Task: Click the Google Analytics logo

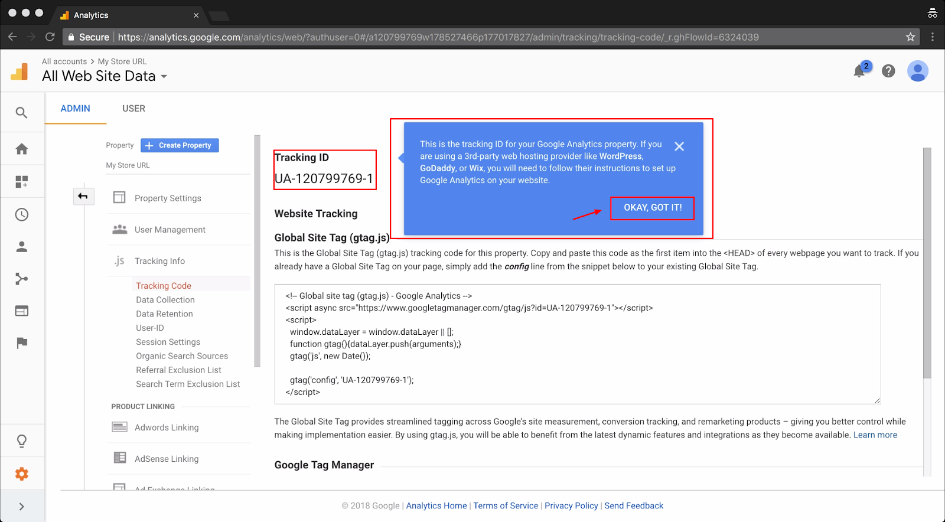Action: click(19, 71)
